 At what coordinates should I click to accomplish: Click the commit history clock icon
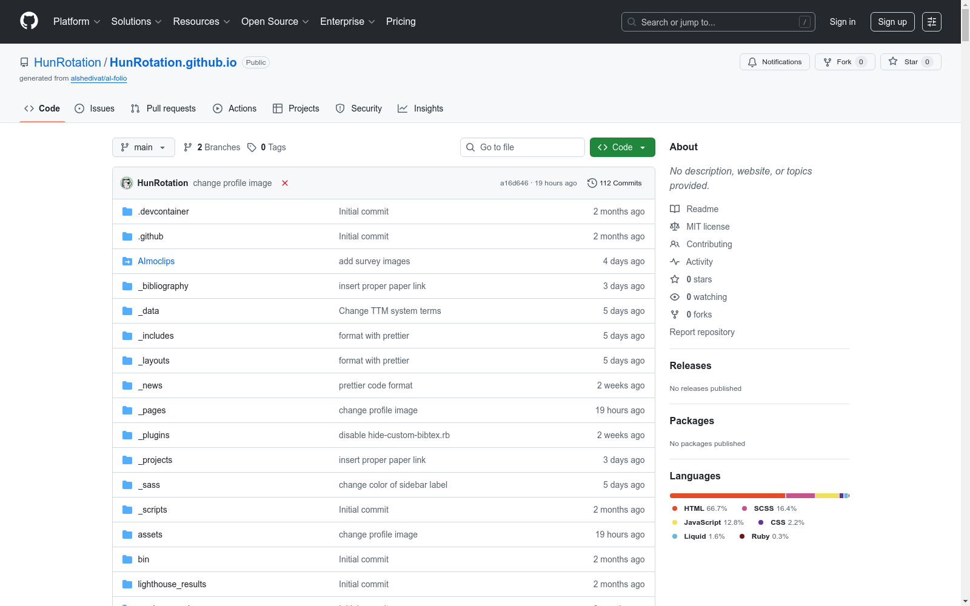click(x=592, y=183)
